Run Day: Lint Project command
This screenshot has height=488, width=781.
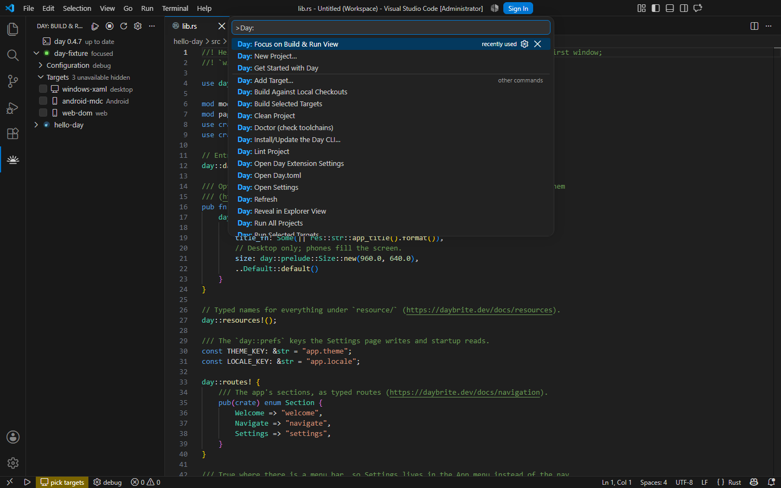click(x=391, y=151)
